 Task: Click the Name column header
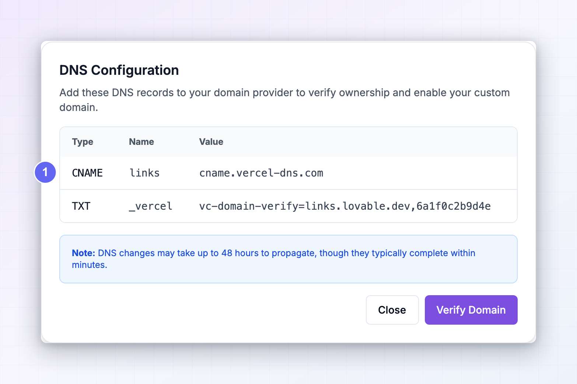click(141, 142)
